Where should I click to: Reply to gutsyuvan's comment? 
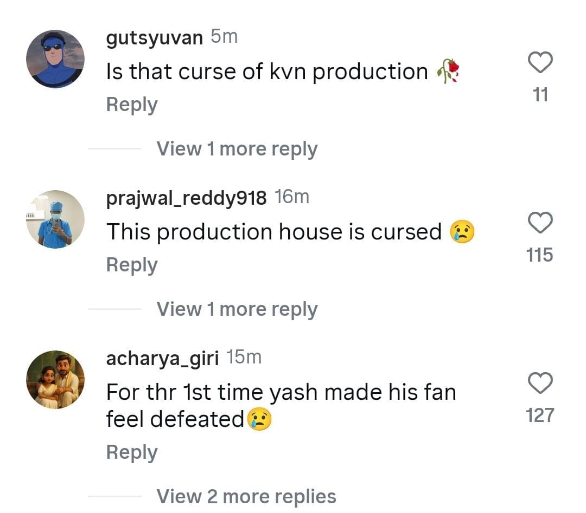[132, 105]
